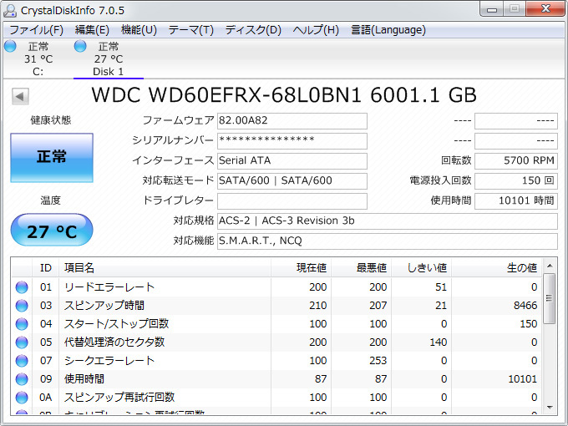
Task: Open the ディスク(D) menu
Action: click(253, 30)
